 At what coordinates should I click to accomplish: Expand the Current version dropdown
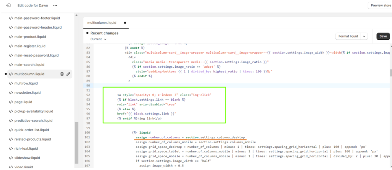coord(98,39)
